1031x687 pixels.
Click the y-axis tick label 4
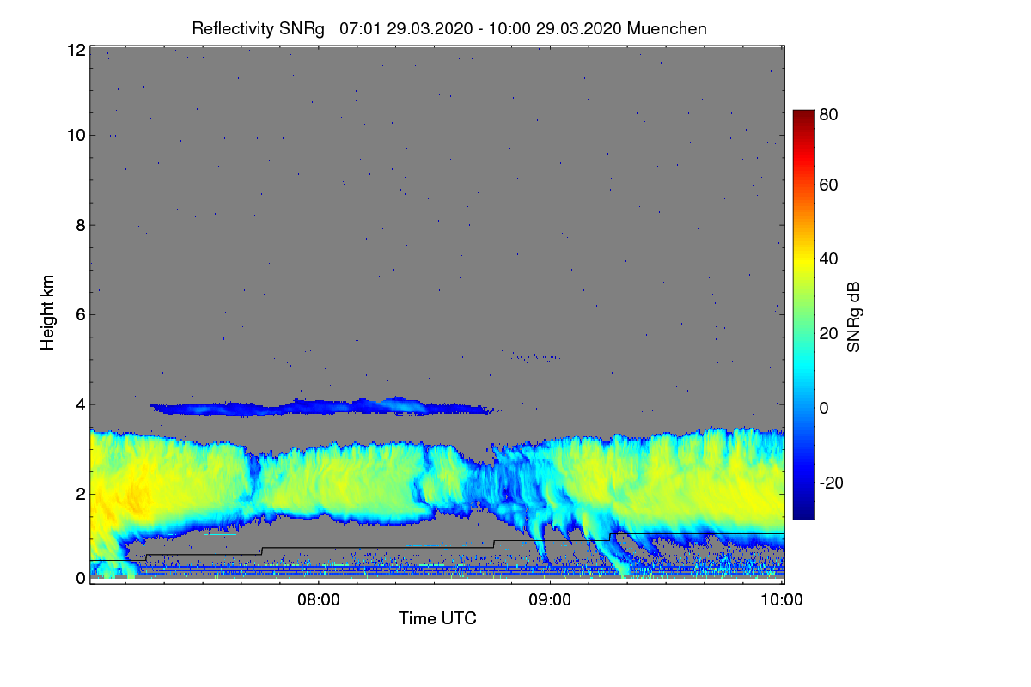click(x=80, y=404)
